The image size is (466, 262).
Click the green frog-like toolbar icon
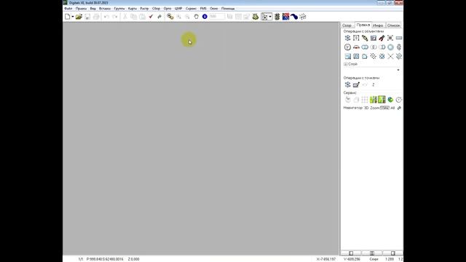(256, 17)
